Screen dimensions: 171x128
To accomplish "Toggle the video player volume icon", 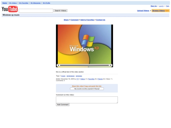I will coord(111,65).
